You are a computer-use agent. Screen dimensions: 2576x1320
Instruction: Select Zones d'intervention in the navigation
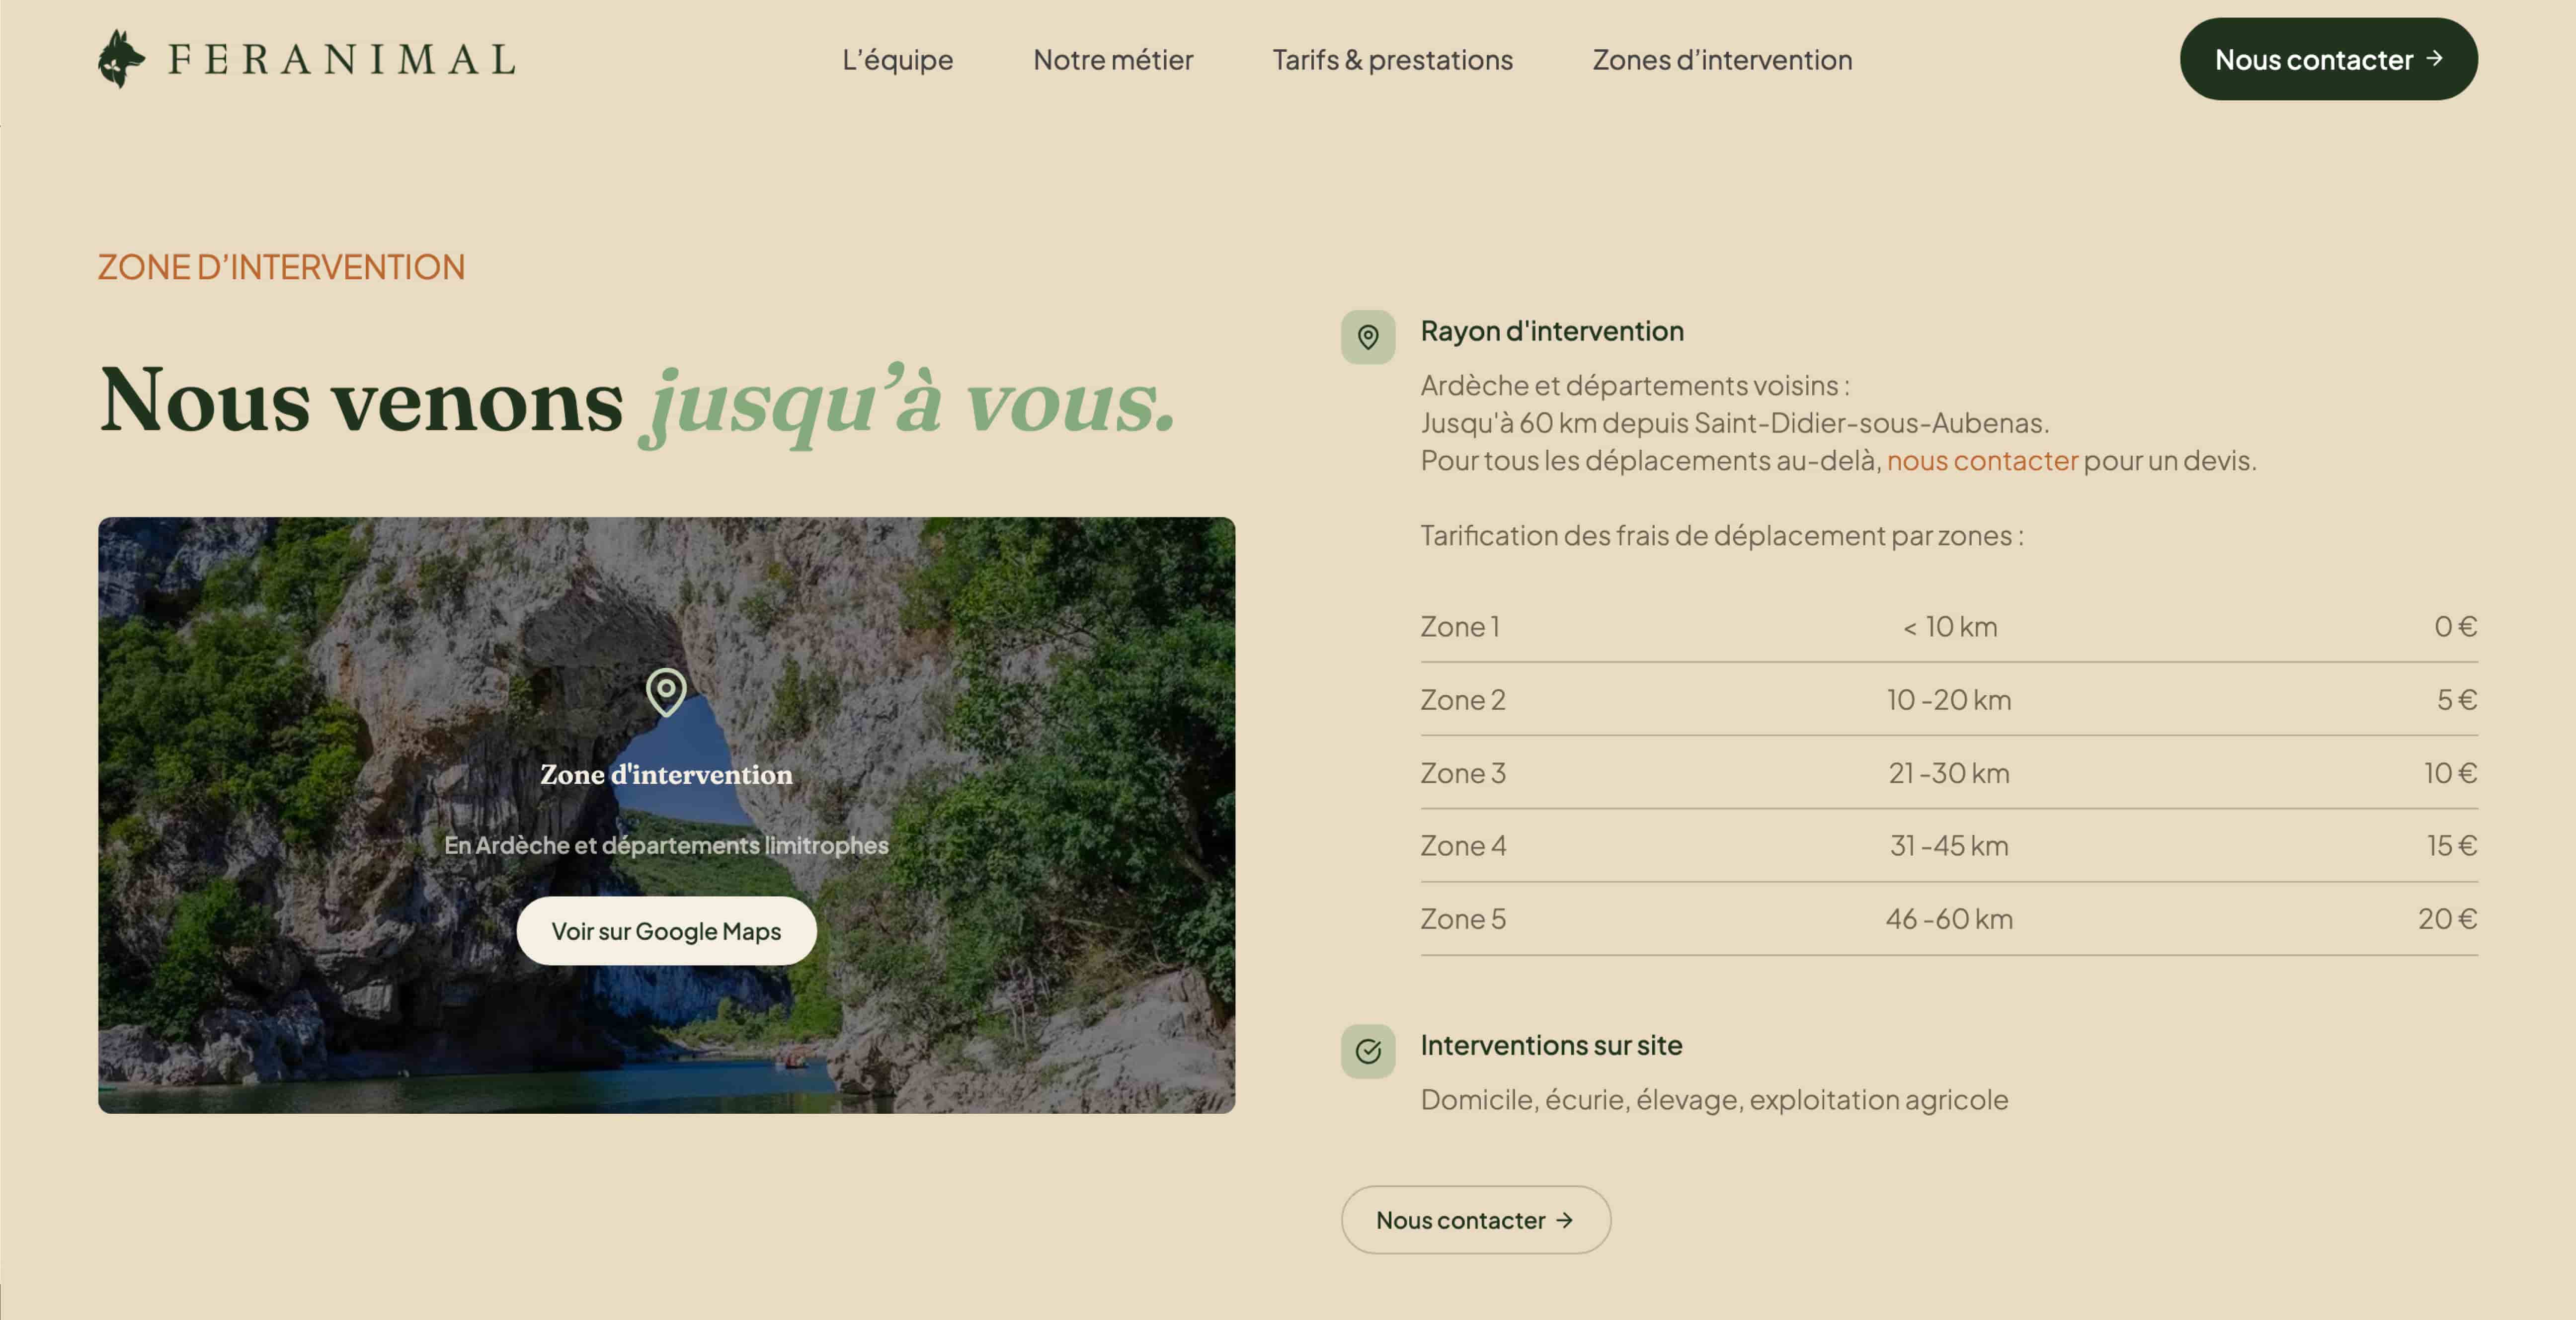[x=1722, y=60]
